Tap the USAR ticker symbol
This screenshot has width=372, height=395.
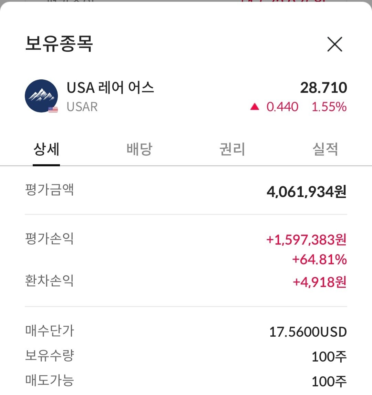click(82, 107)
